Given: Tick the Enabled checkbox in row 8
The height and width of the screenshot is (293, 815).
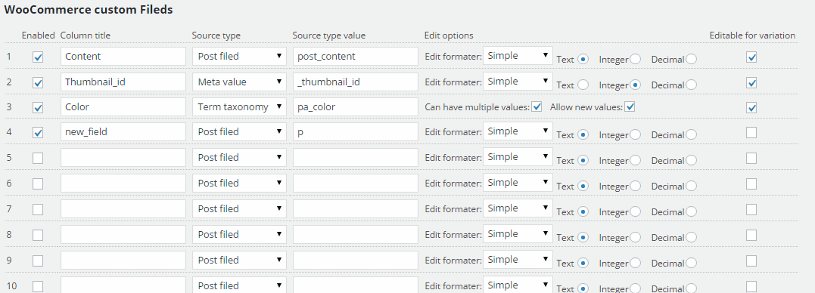Looking at the screenshot, I should 38,235.
